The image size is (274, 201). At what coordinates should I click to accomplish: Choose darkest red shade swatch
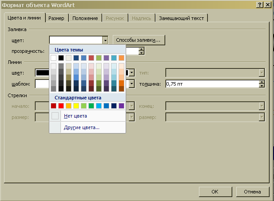(91, 89)
